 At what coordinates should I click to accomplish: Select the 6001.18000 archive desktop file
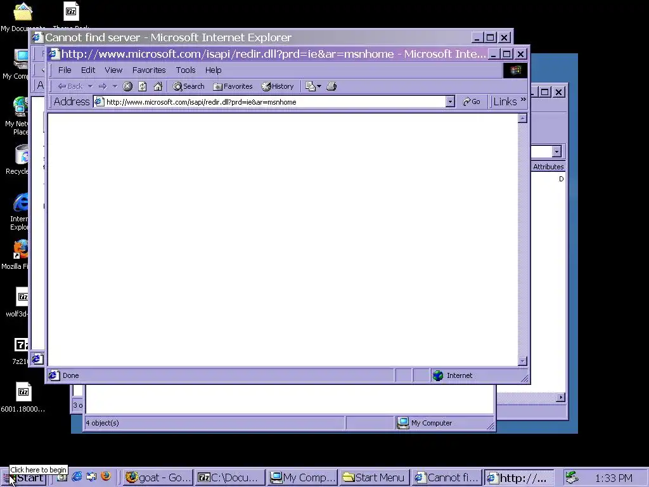[23, 392]
